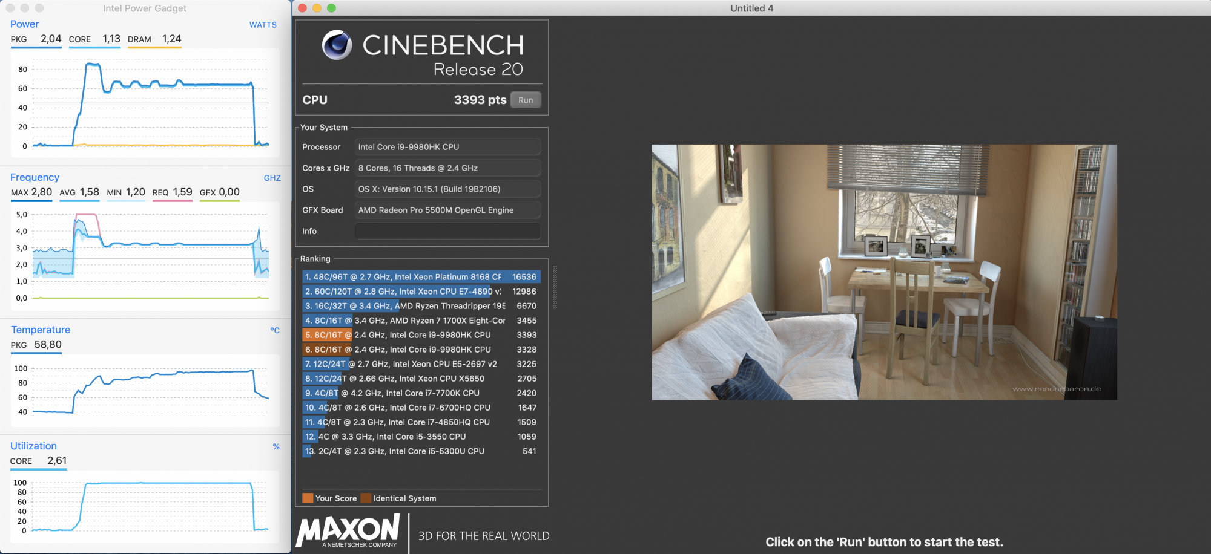Viewport: 1211px width, 554px height.
Task: Select ranking row 9 Core i7-7700K
Action: click(x=421, y=393)
